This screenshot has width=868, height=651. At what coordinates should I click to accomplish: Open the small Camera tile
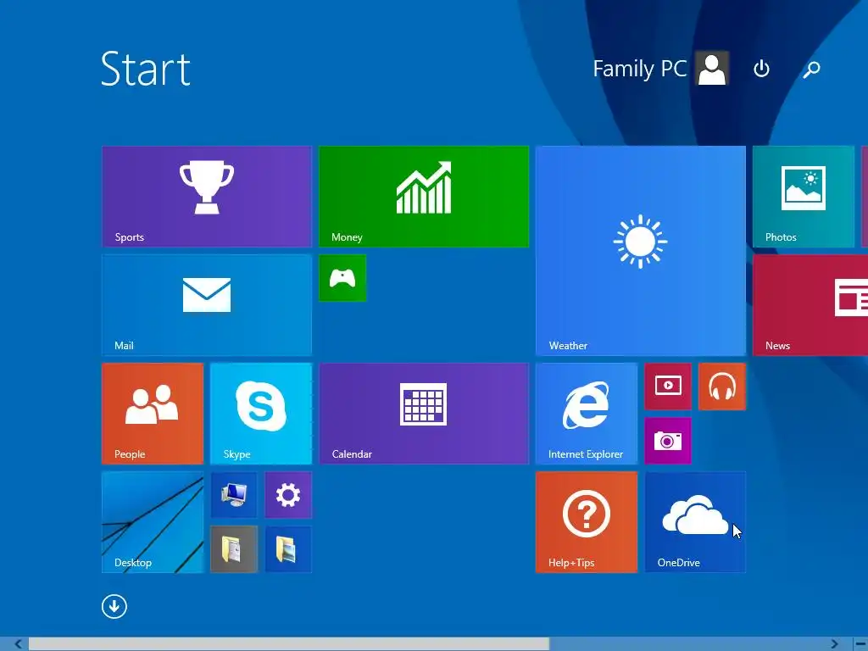[668, 441]
